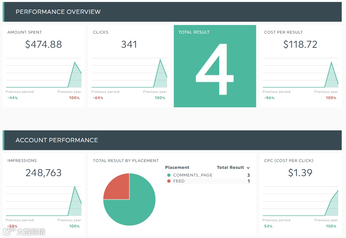Click the CPC trend chart

click(x=300, y=201)
